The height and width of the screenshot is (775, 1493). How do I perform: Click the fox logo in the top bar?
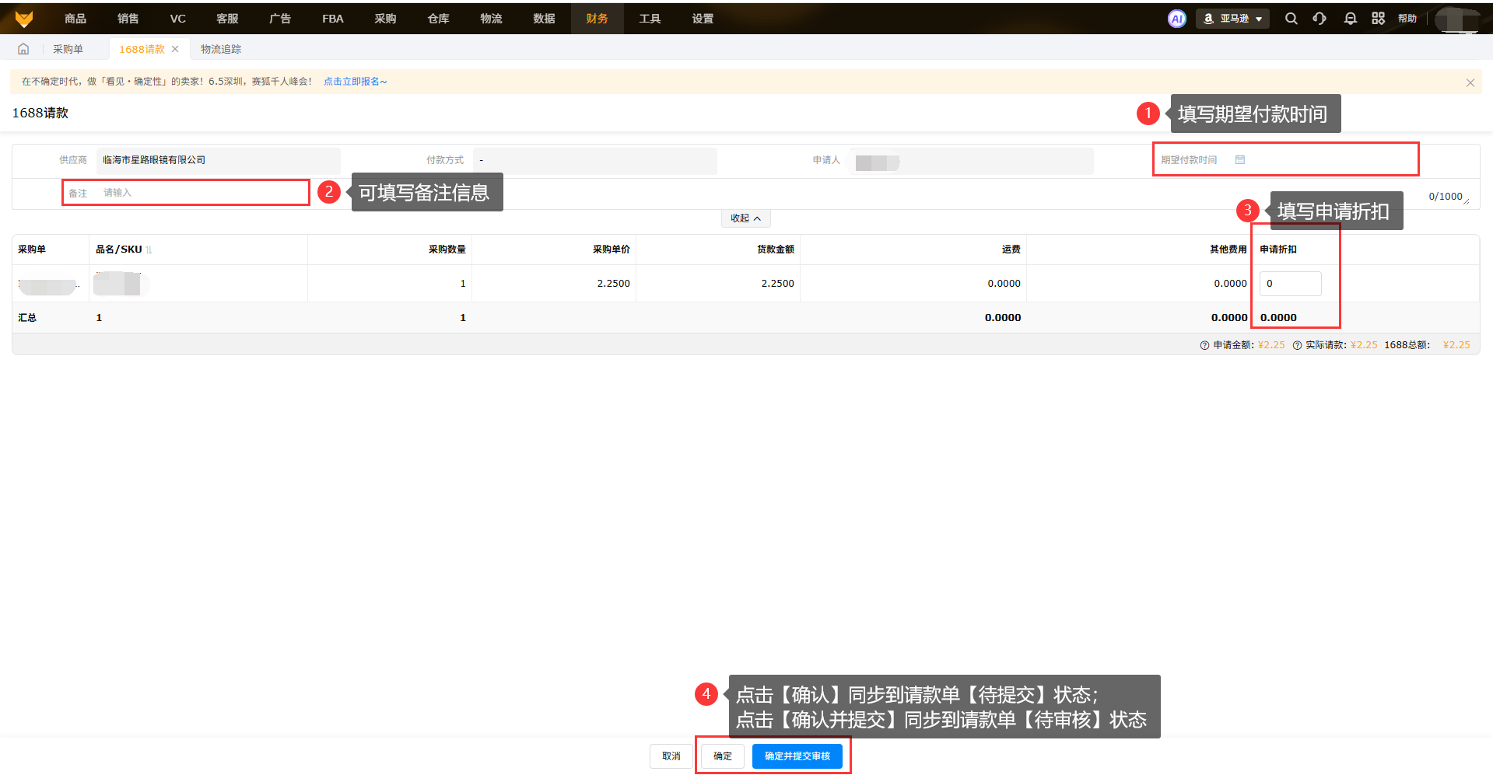click(x=24, y=19)
